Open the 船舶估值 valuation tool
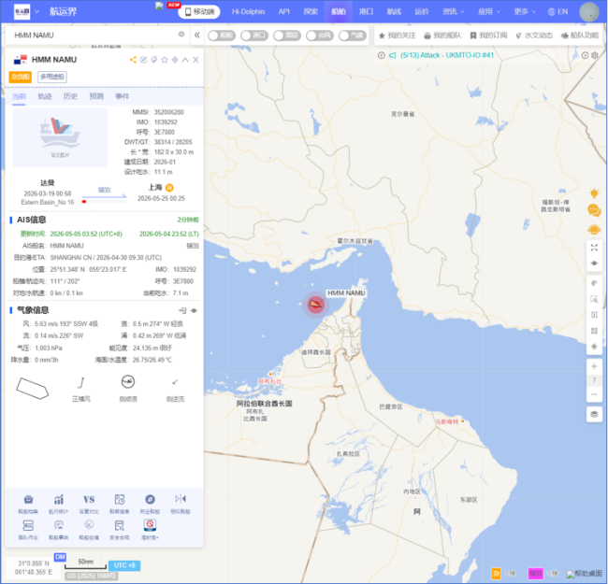 pos(89,530)
